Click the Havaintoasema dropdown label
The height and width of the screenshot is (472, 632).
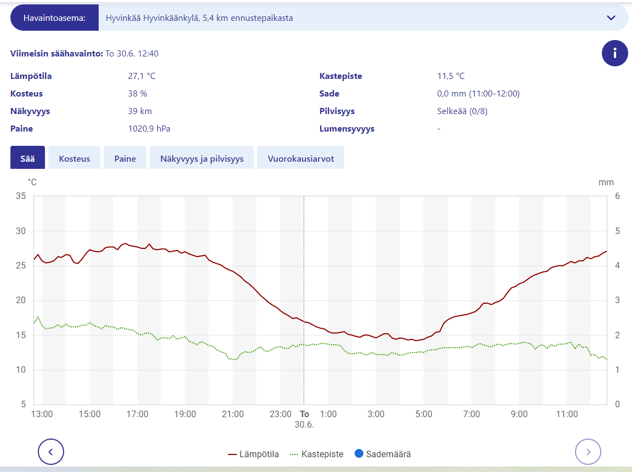point(54,18)
